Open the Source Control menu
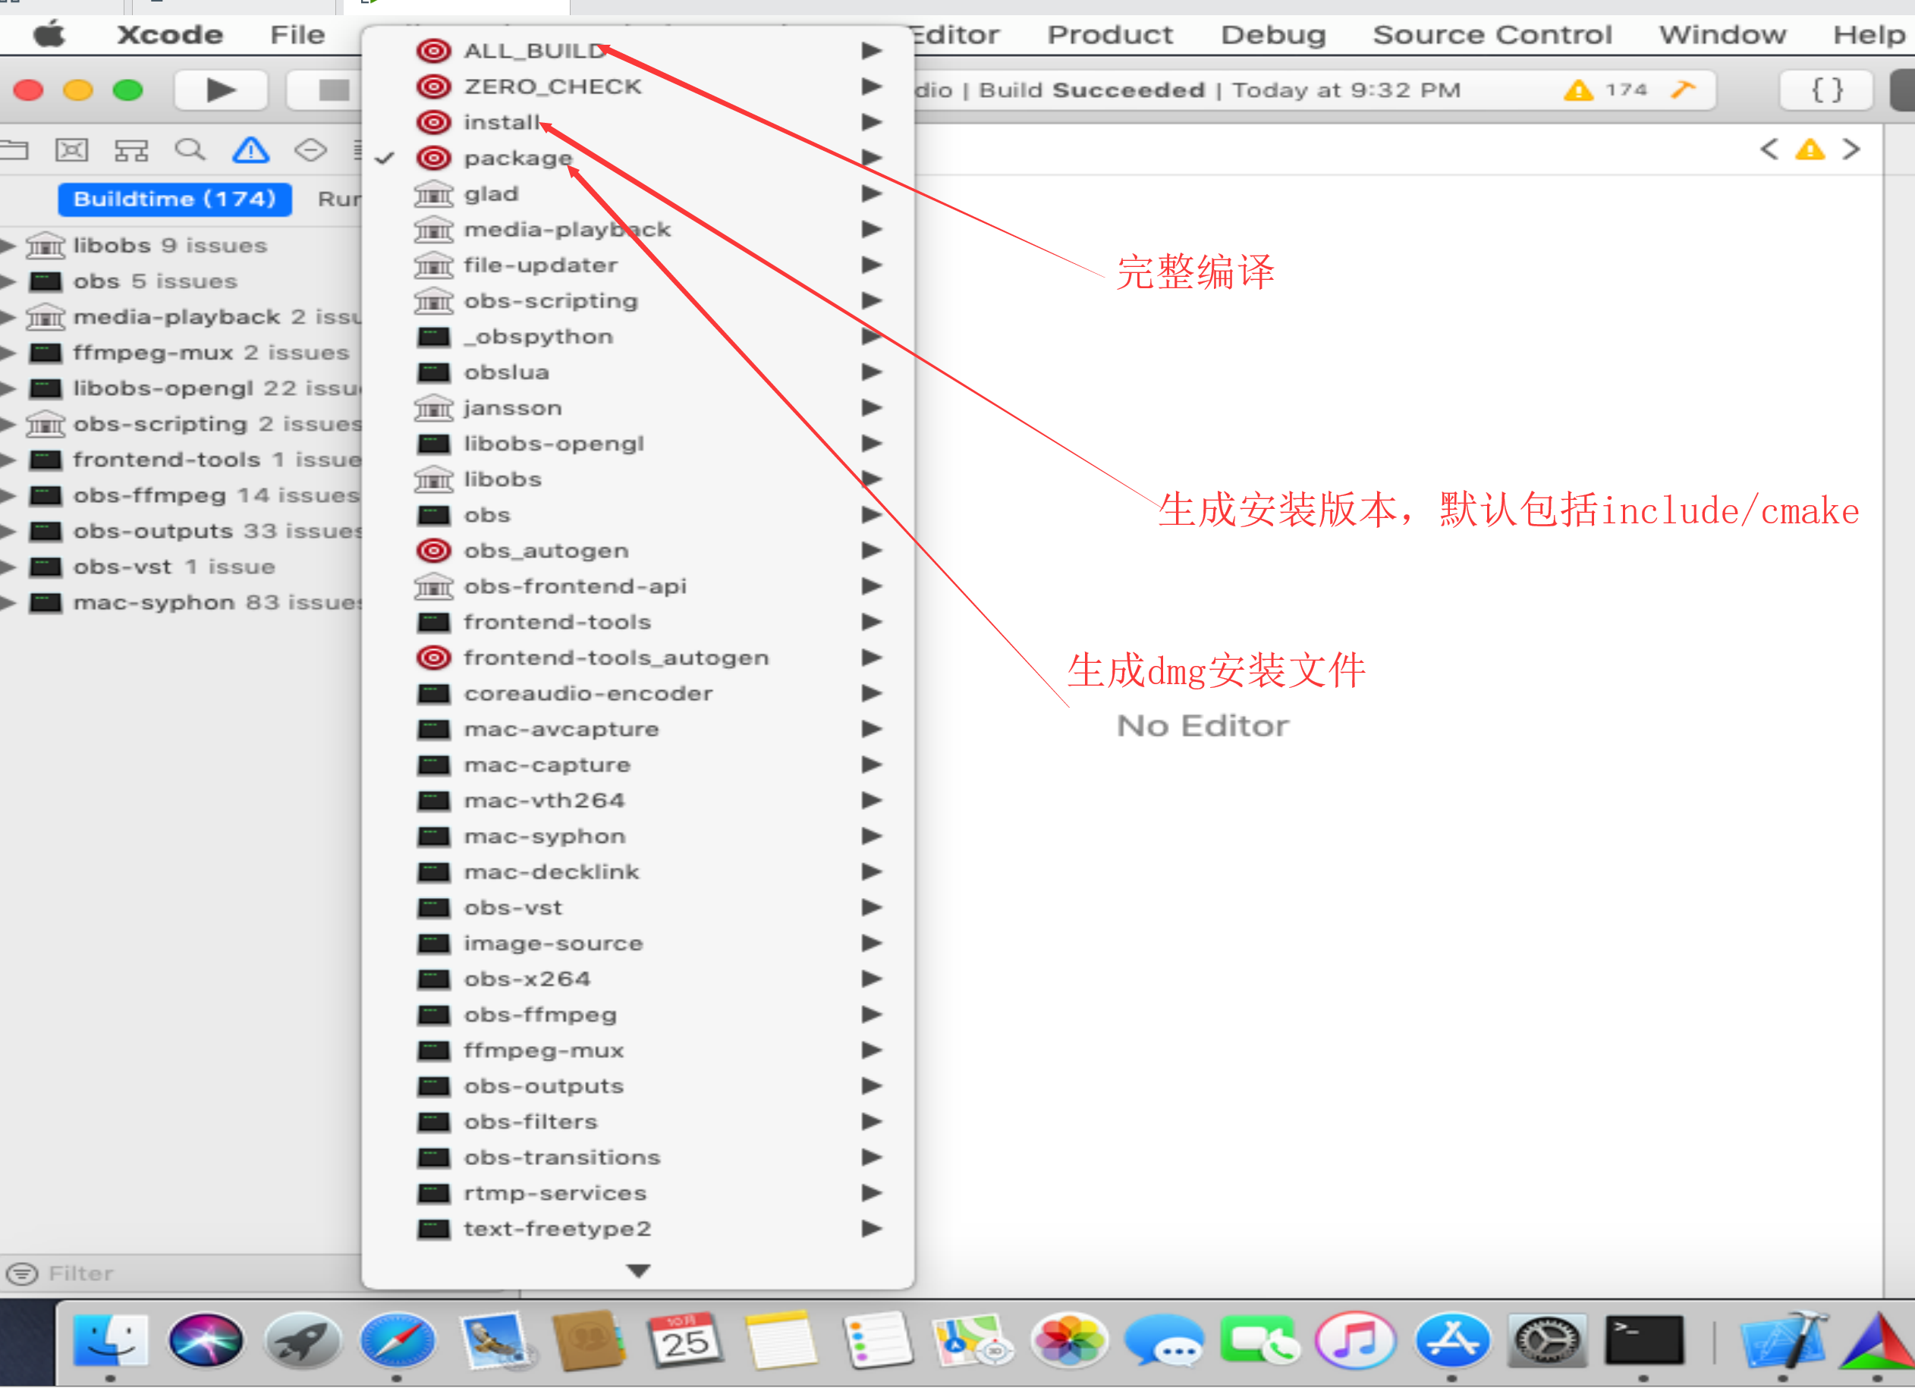The width and height of the screenshot is (1915, 1388). [1492, 35]
